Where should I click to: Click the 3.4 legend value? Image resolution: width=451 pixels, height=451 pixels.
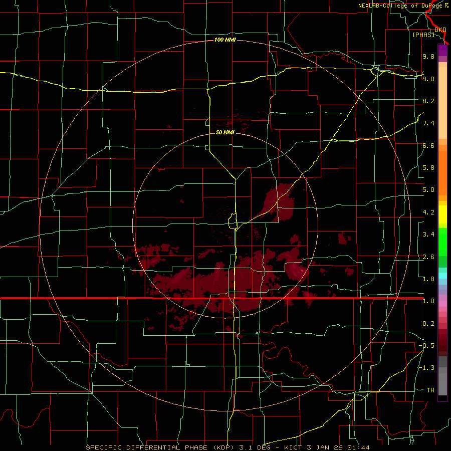428,235
